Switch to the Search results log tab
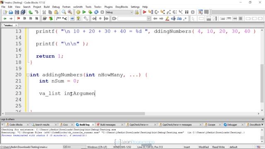Screen dimensions: 265x149 42,125
